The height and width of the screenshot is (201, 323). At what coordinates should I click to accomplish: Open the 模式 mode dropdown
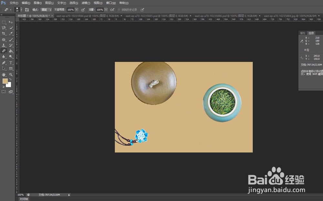(x=46, y=10)
